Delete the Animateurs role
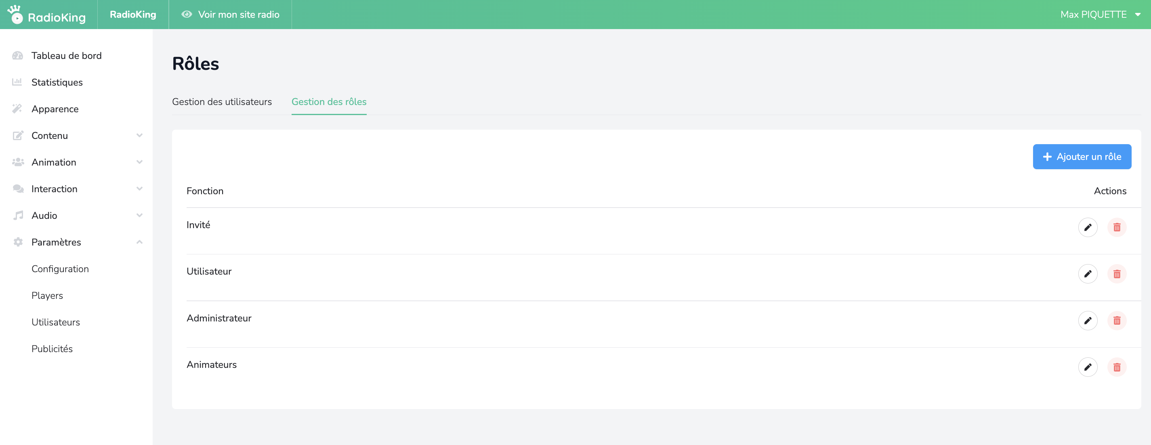Image resolution: width=1151 pixels, height=445 pixels. pyautogui.click(x=1116, y=367)
